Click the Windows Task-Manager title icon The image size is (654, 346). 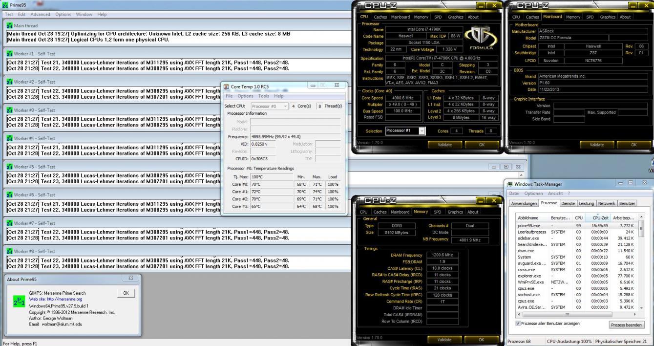[x=511, y=184]
